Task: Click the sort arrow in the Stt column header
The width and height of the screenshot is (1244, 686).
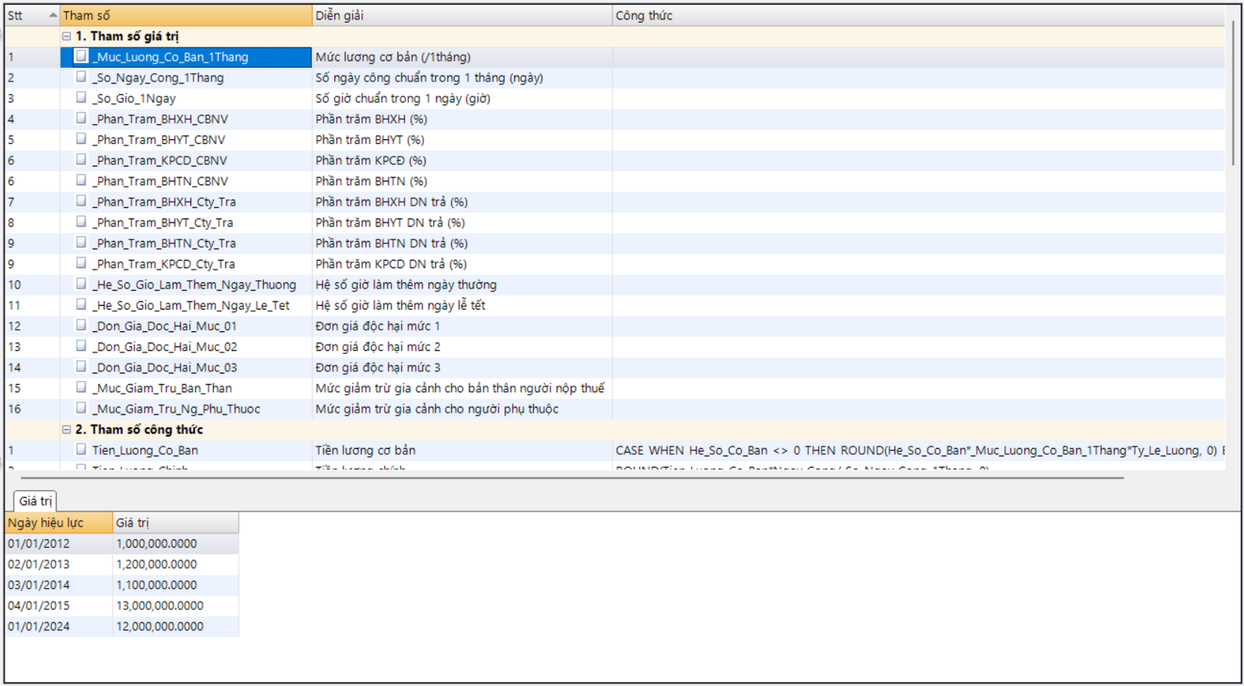Action: point(53,15)
